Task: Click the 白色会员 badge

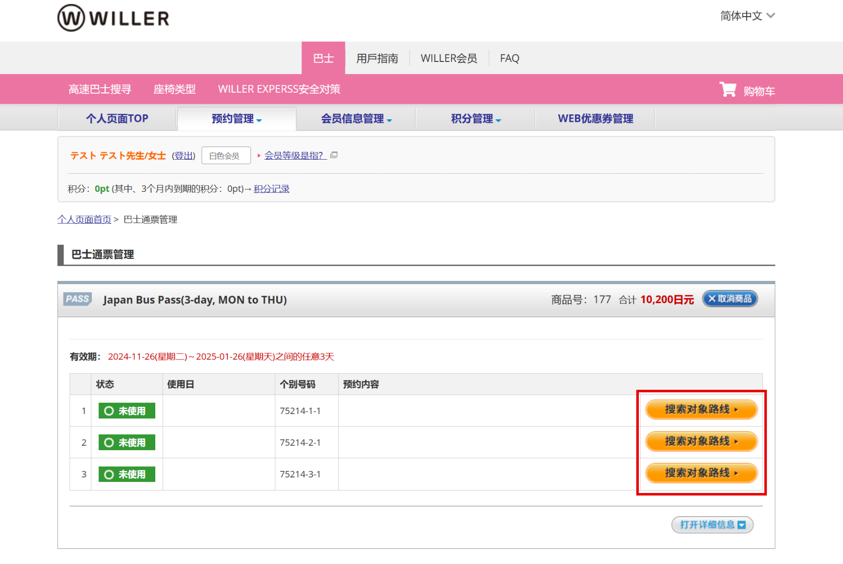Action: [x=226, y=156]
